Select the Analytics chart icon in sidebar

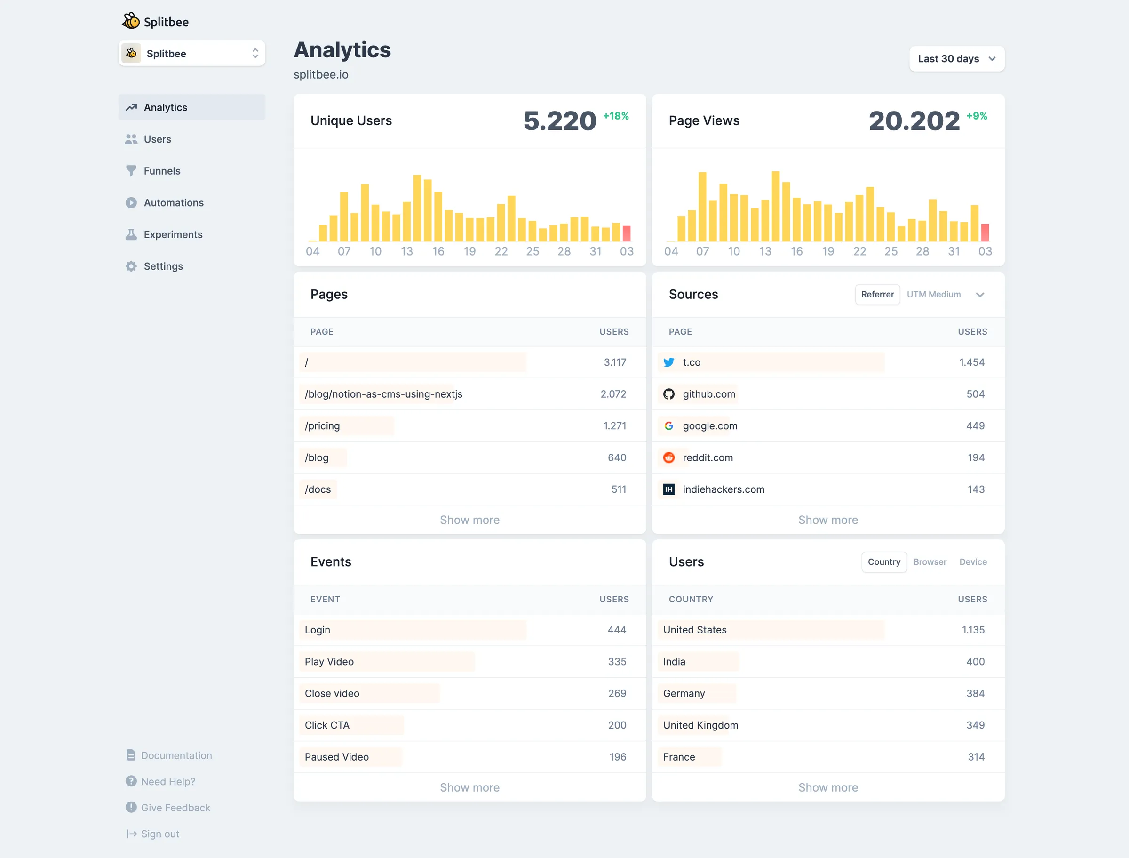[x=131, y=107]
